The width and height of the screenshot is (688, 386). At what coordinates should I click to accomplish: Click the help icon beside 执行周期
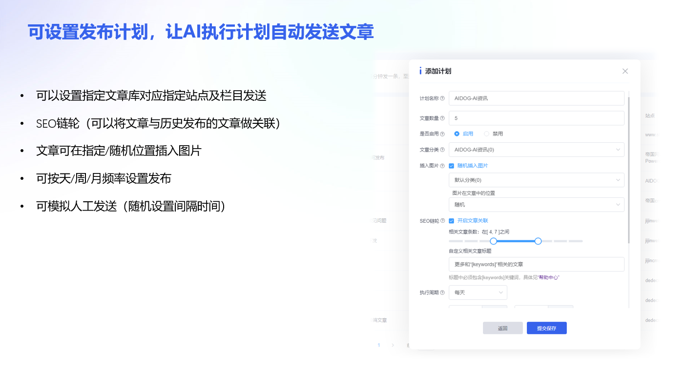[442, 293]
